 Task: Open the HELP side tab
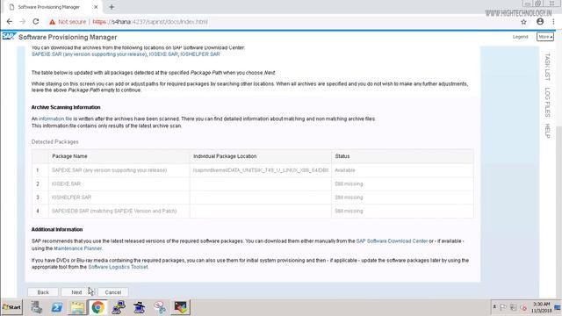[x=547, y=131]
